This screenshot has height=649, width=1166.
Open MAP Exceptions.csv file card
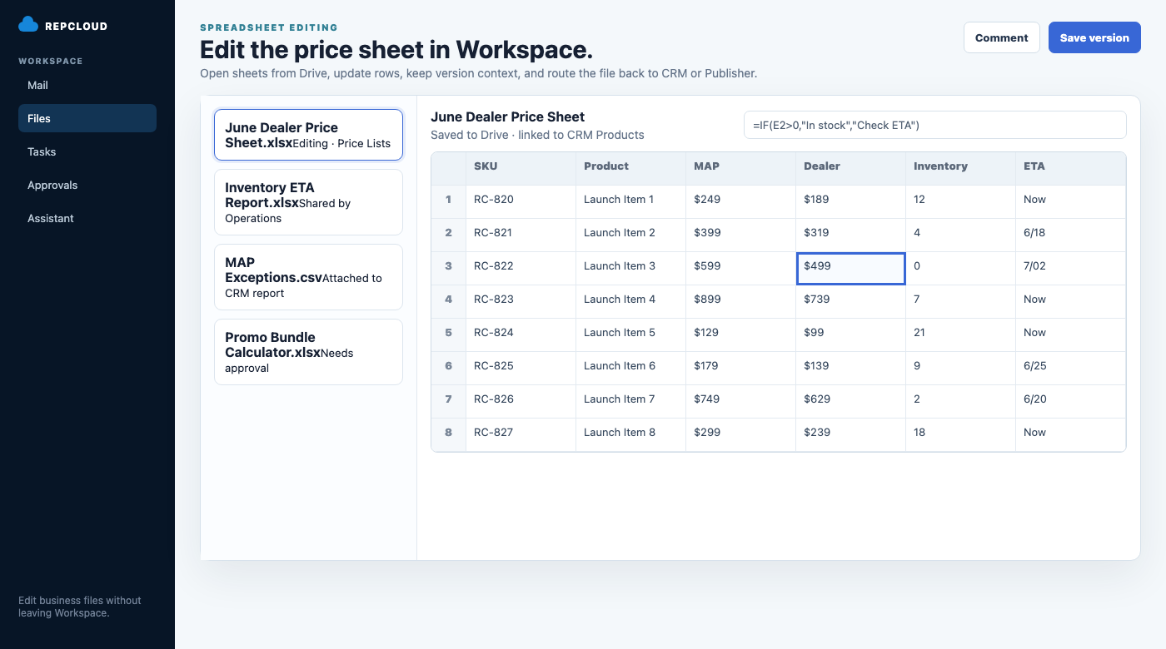308,277
